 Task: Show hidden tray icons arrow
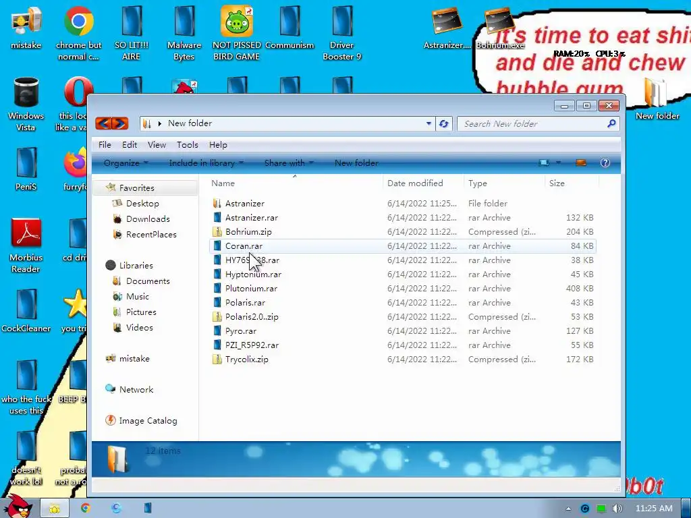point(568,509)
